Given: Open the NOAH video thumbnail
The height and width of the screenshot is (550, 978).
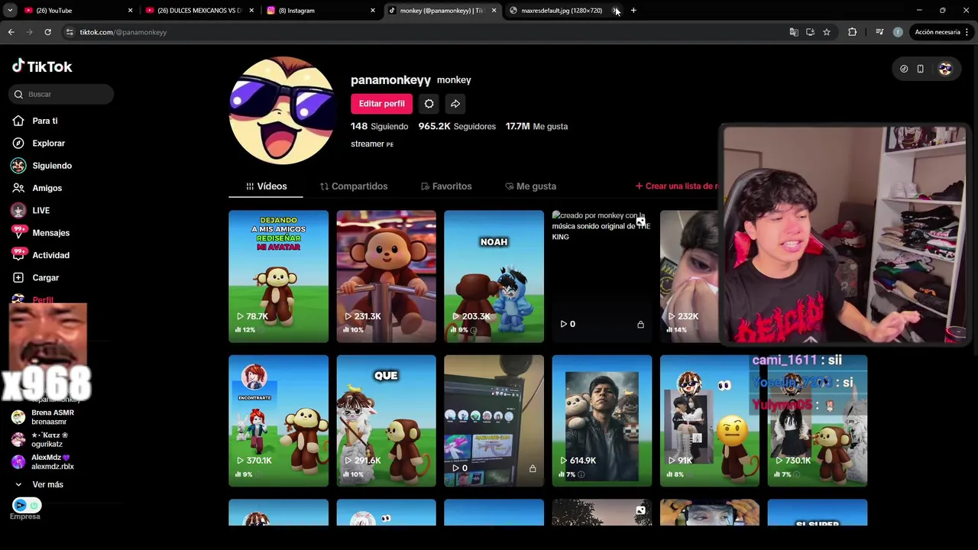Looking at the screenshot, I should pyautogui.click(x=494, y=277).
